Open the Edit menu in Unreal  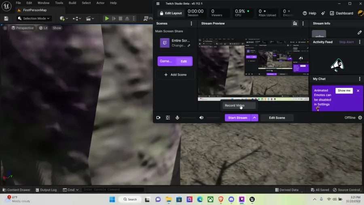[x=29, y=3]
